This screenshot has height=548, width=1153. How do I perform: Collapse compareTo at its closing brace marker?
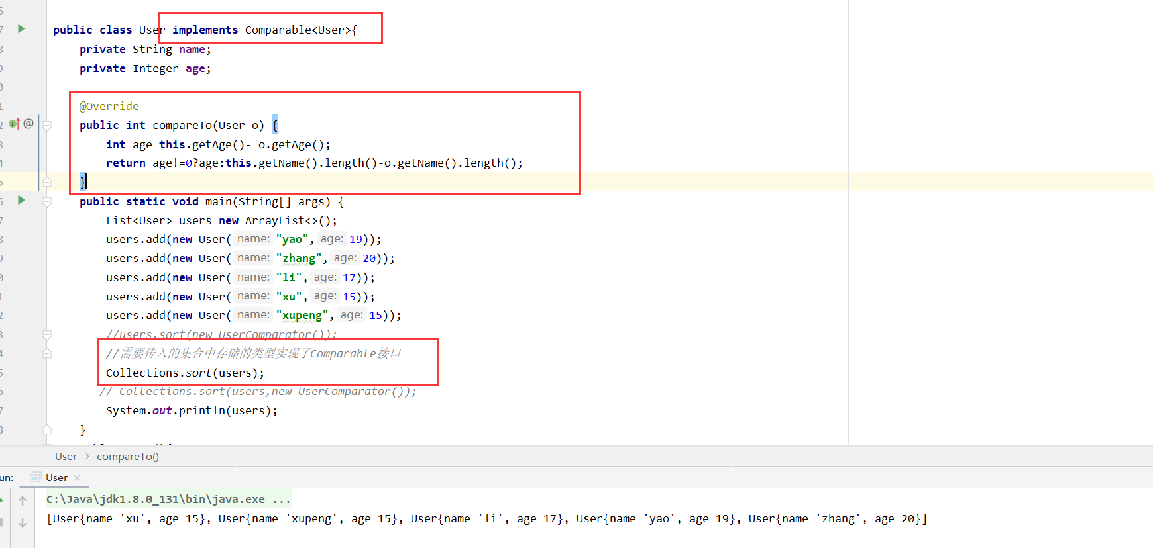(x=47, y=181)
